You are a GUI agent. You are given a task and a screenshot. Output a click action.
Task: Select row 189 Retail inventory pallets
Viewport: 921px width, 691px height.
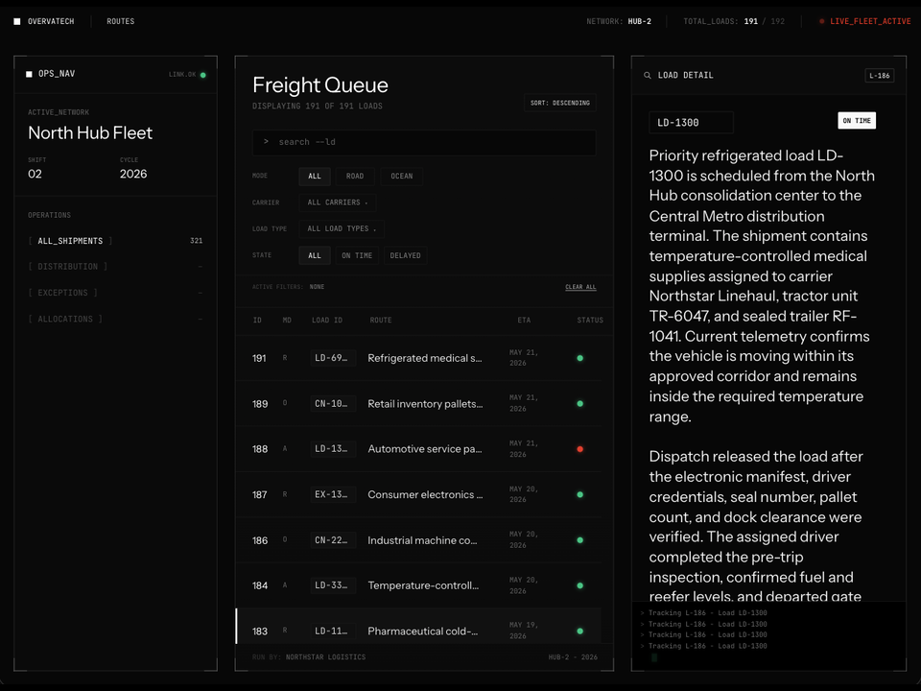[418, 404]
